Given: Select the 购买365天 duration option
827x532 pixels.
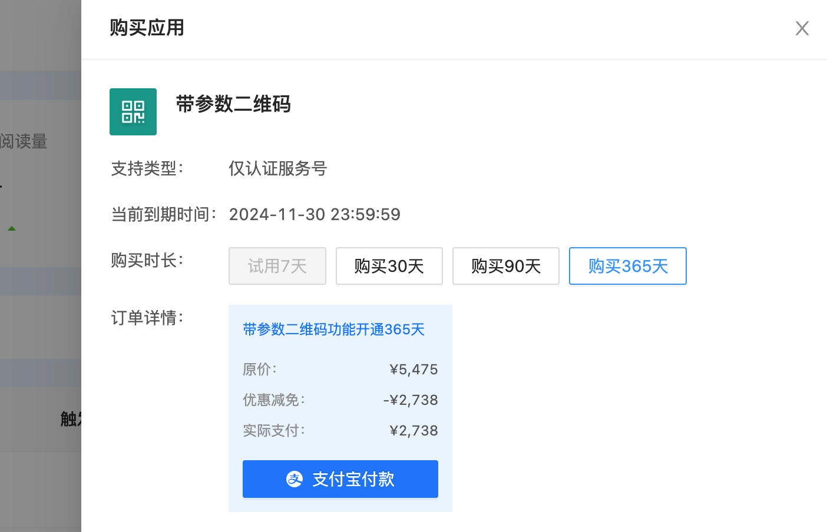Looking at the screenshot, I should point(628,266).
